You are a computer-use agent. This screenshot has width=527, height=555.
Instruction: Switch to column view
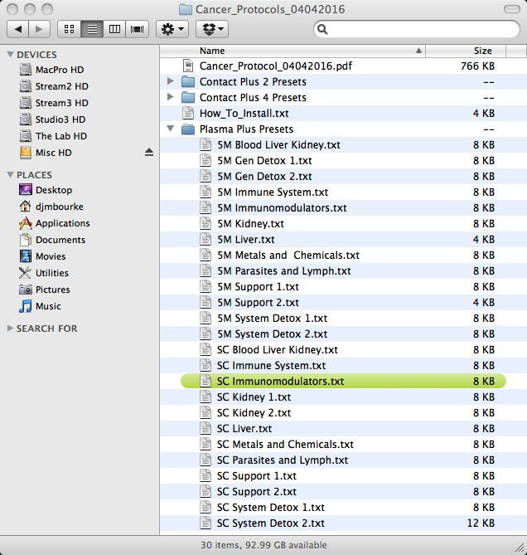114,29
